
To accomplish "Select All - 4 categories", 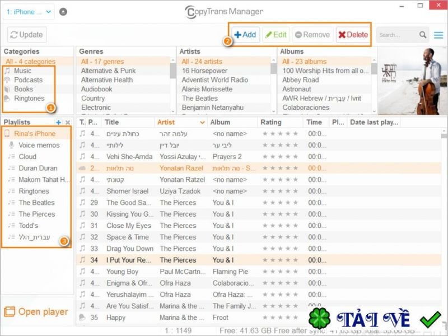I will pos(31,62).
